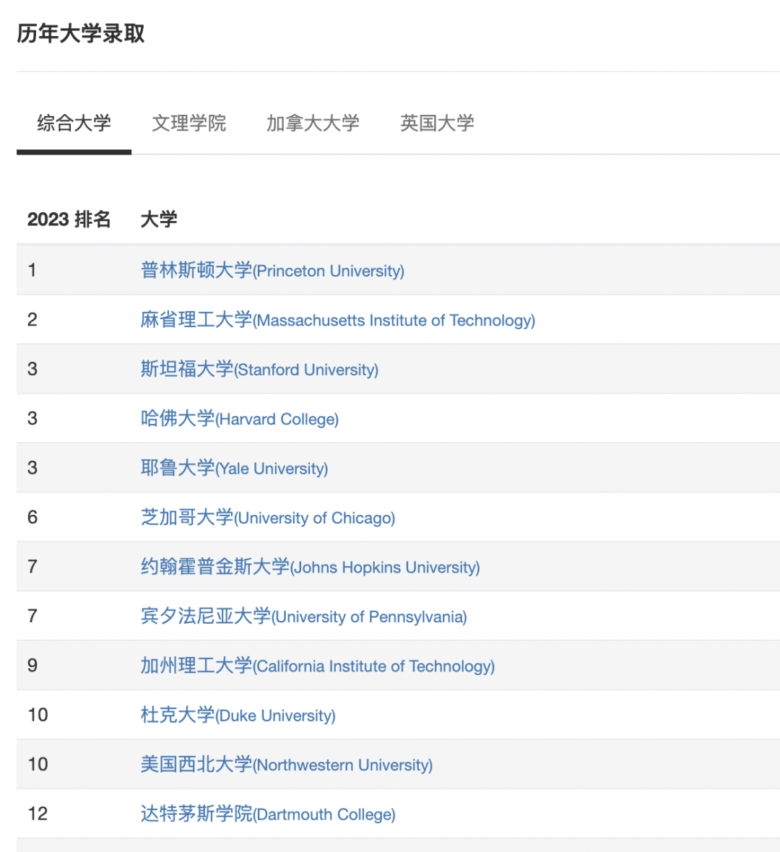Image resolution: width=780 pixels, height=852 pixels.
Task: Go to the 英国大学 tab
Action: click(x=437, y=123)
